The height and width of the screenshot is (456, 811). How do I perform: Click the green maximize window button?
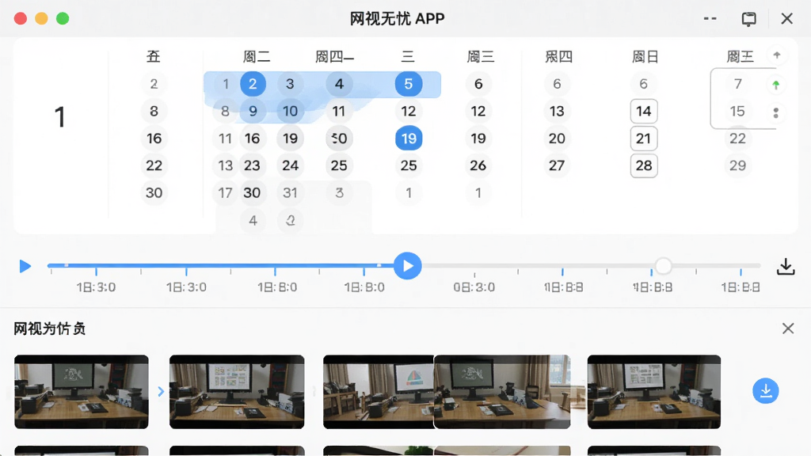(63, 19)
